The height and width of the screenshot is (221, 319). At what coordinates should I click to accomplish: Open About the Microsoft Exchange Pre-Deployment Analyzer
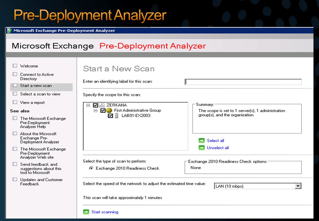tap(40, 138)
